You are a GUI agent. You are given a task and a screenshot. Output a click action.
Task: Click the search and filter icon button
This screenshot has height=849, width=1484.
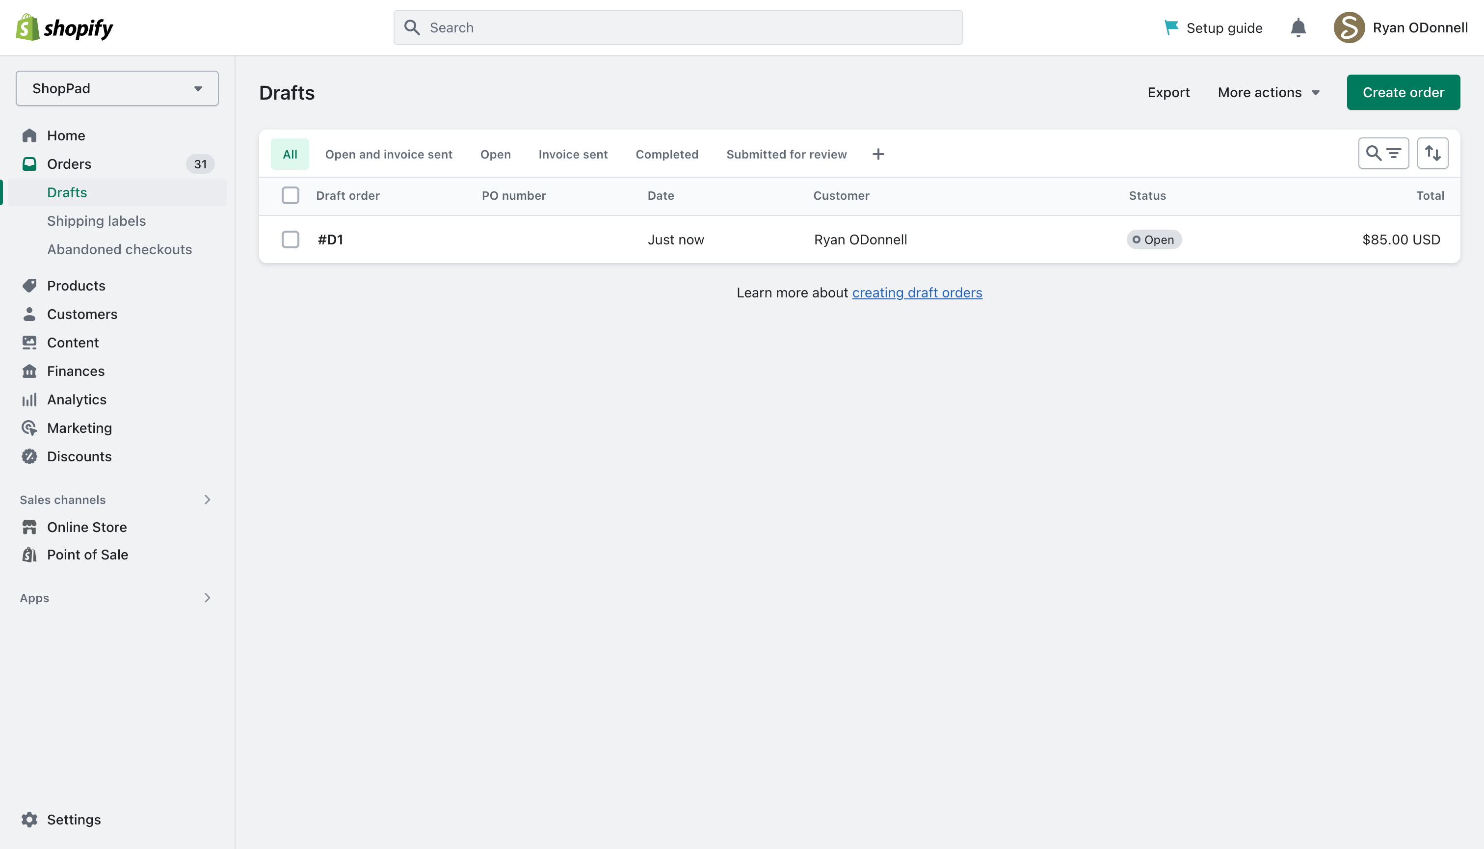[x=1383, y=153]
